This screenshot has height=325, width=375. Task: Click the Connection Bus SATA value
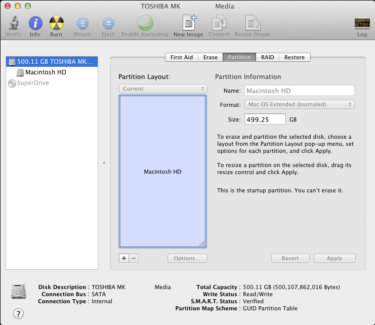pyautogui.click(x=99, y=294)
